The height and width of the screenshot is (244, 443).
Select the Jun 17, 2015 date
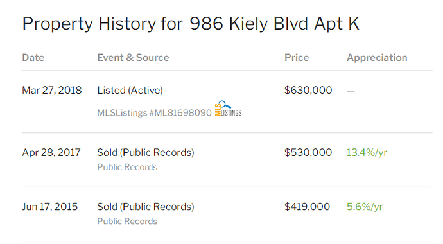coord(50,207)
